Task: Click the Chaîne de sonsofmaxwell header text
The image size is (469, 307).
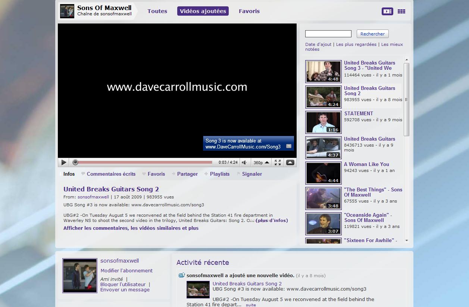Action: click(x=104, y=14)
